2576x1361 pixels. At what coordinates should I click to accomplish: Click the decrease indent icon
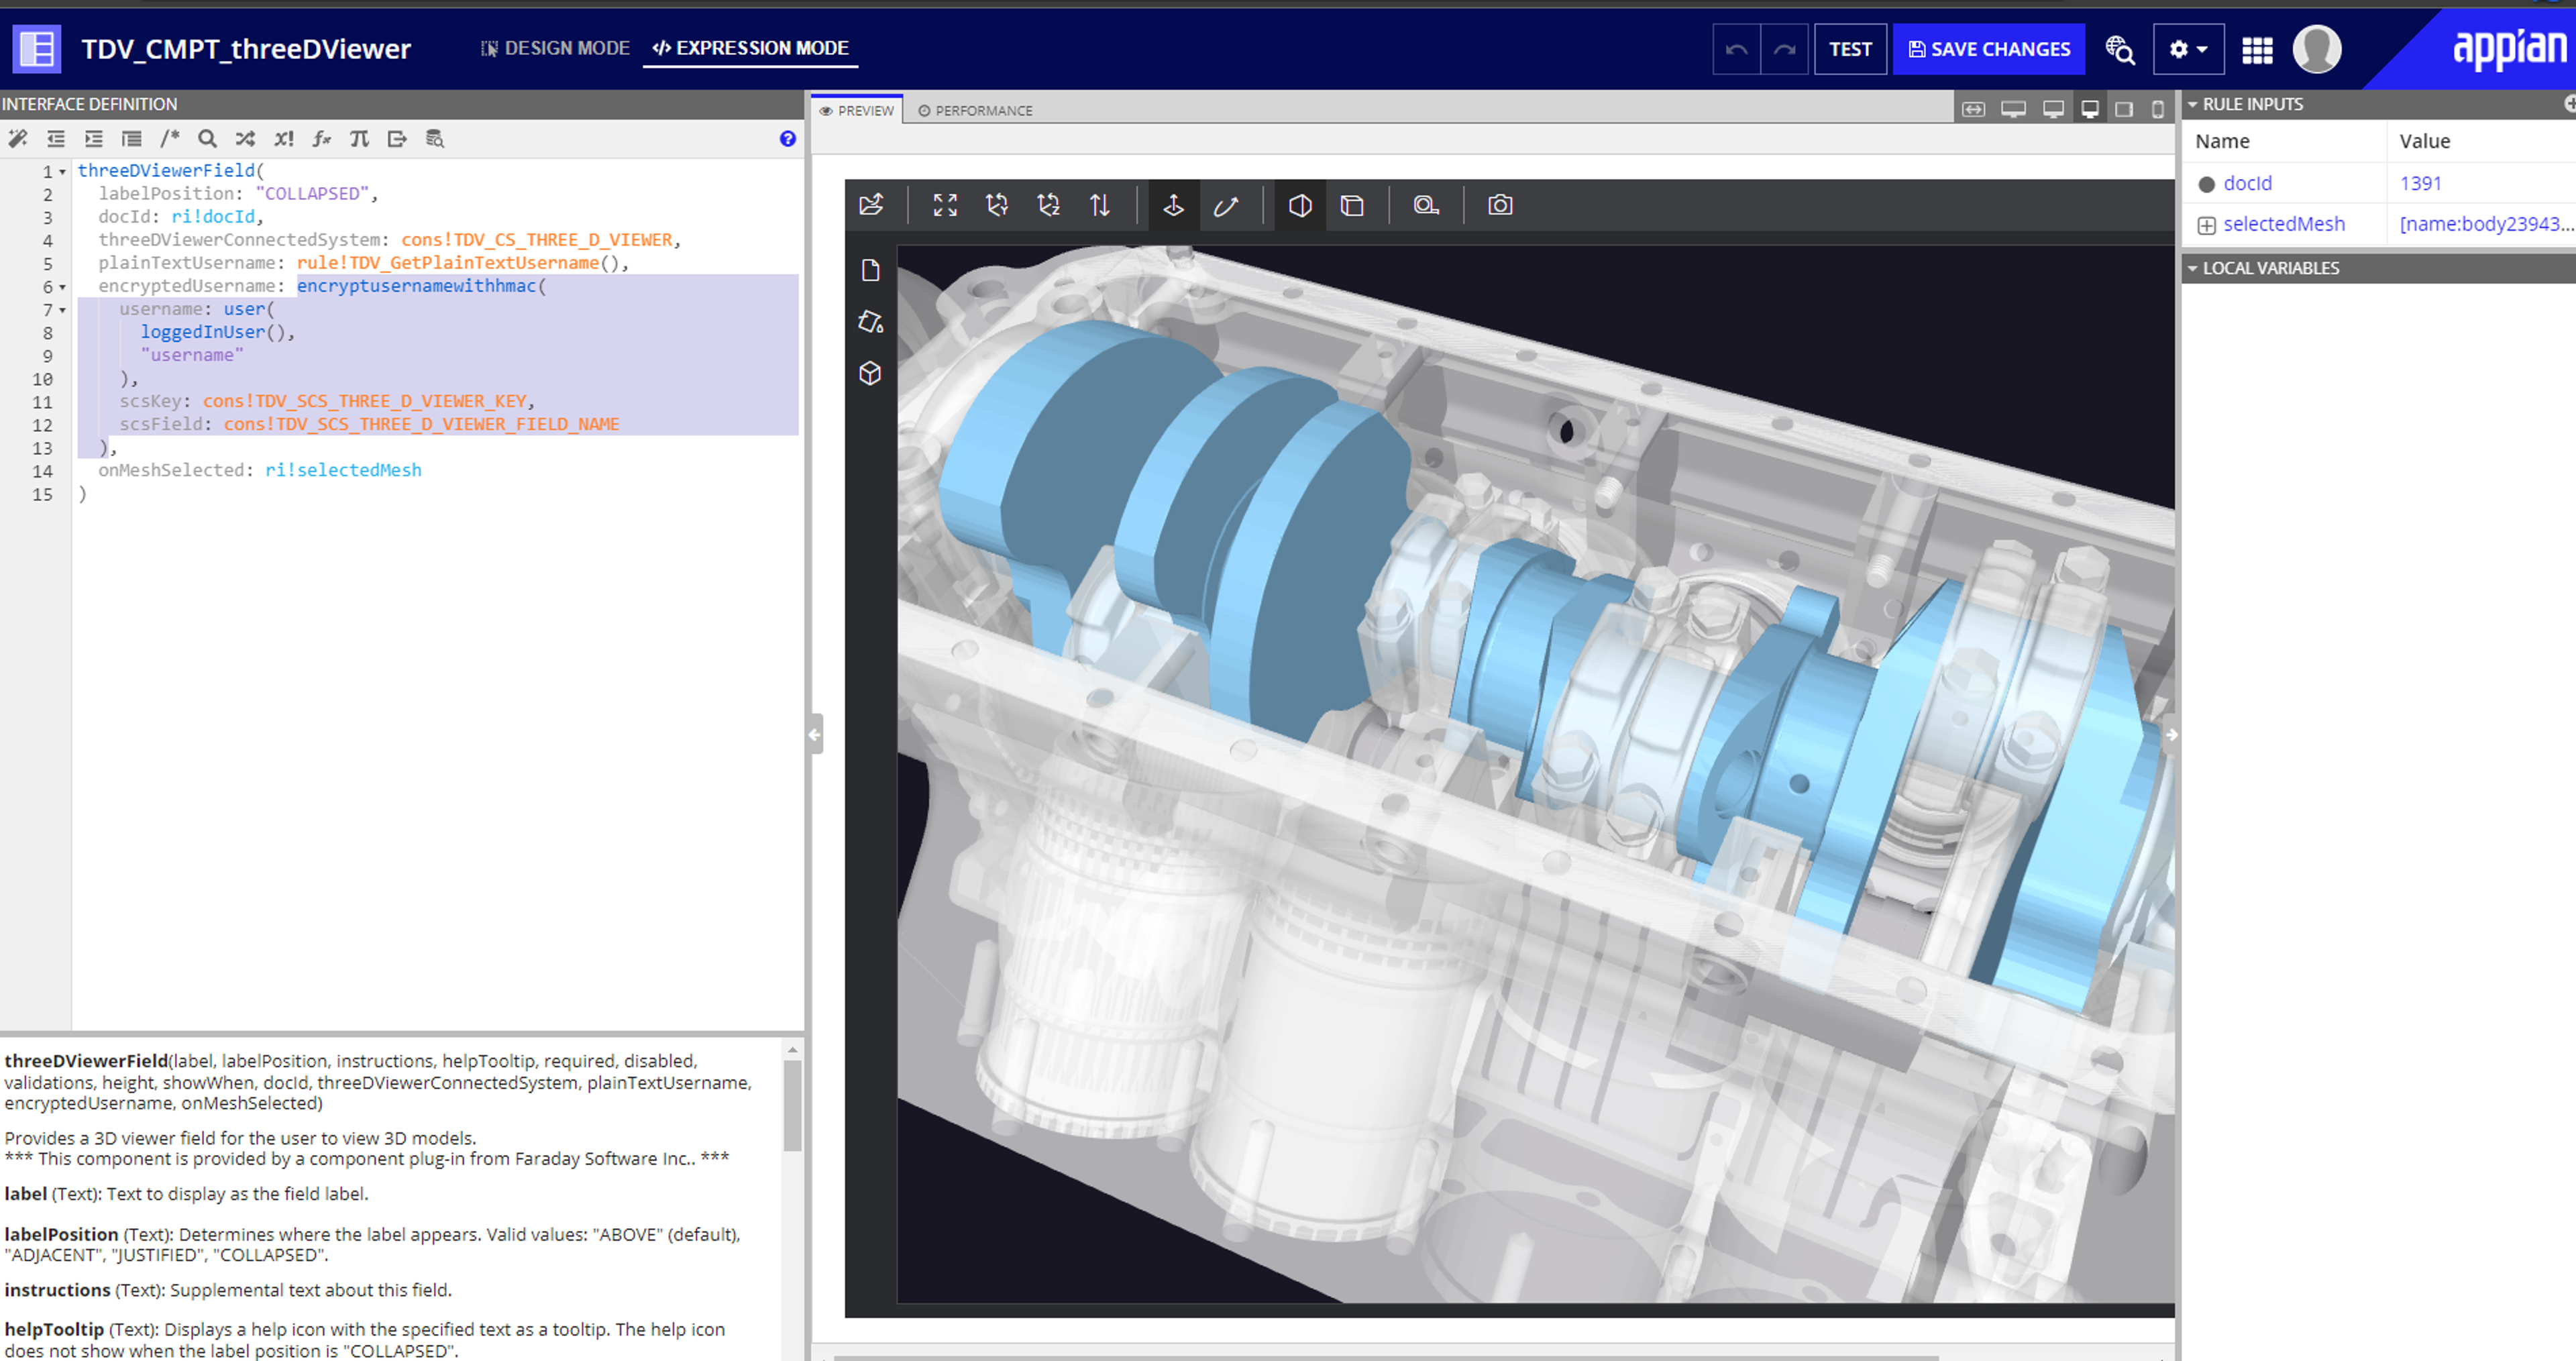pyautogui.click(x=56, y=139)
